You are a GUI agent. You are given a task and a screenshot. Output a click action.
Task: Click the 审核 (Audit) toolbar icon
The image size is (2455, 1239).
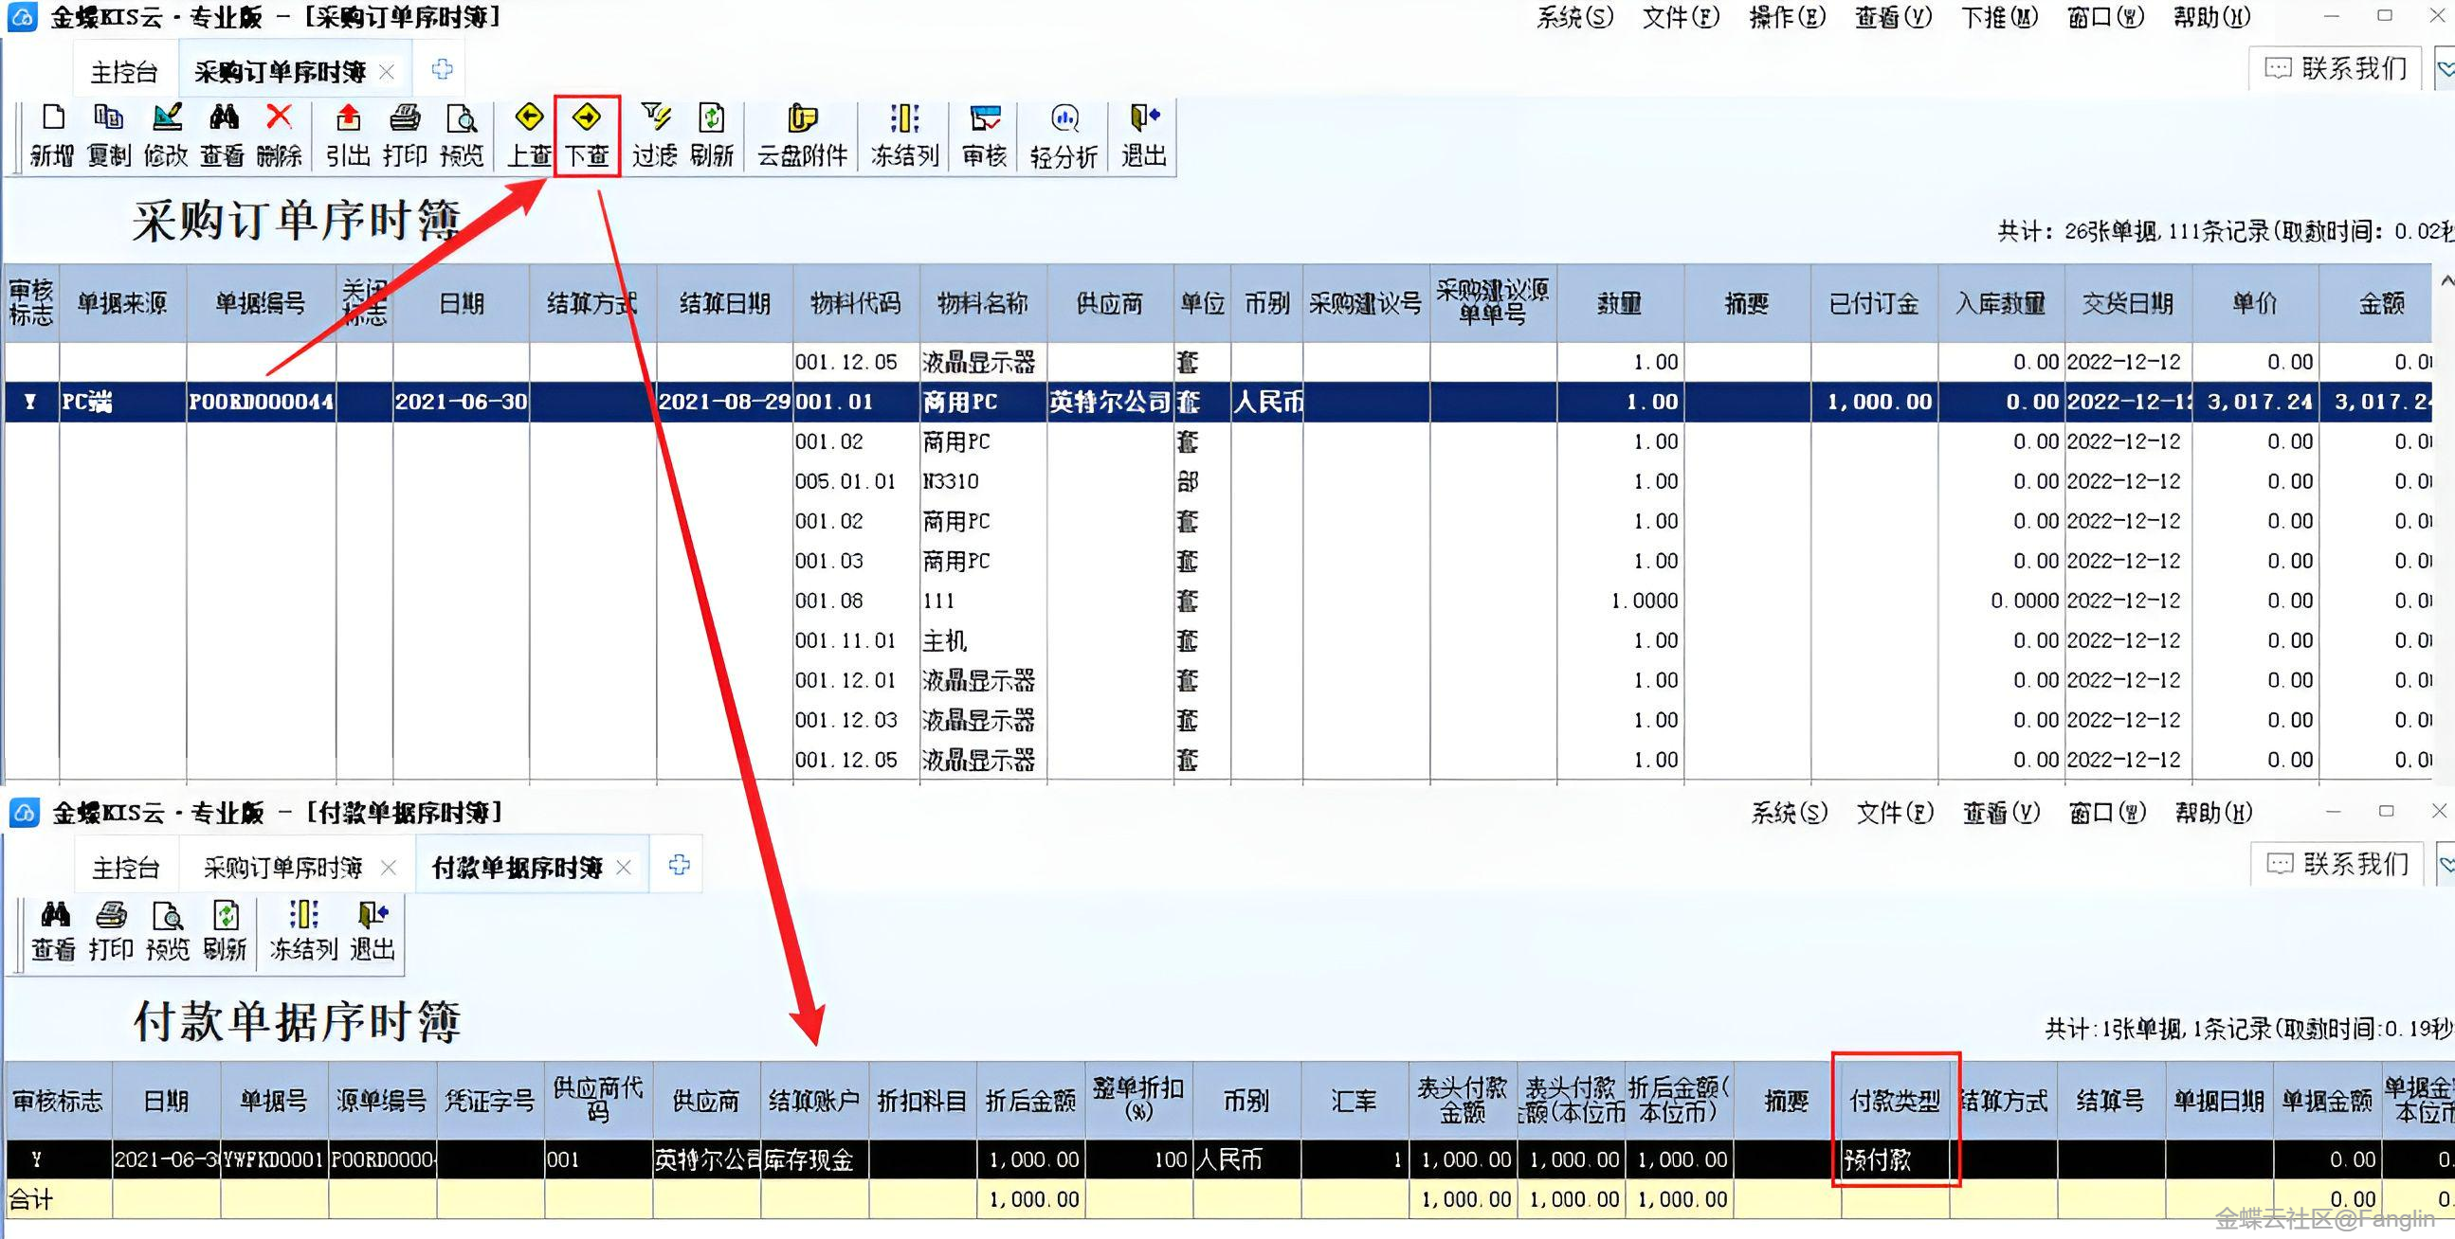[984, 135]
